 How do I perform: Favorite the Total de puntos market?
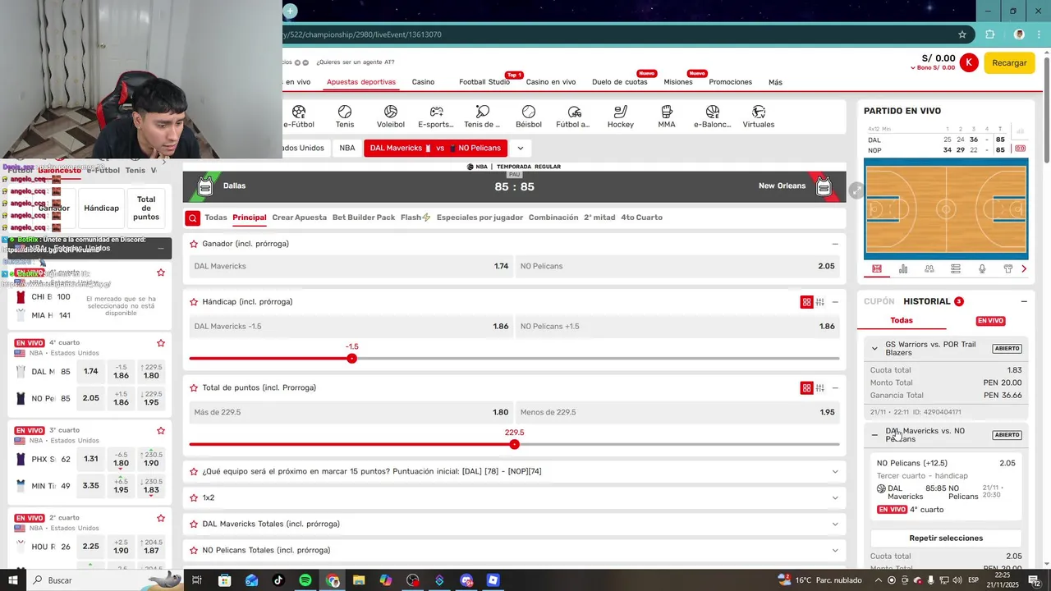coord(194,387)
